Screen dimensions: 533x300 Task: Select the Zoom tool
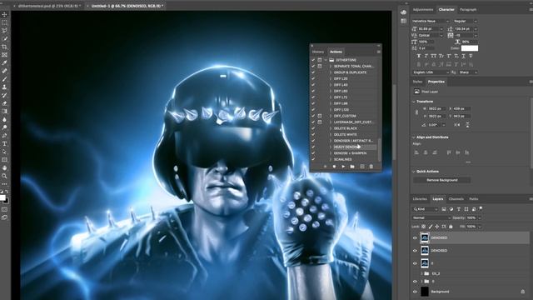[4, 176]
